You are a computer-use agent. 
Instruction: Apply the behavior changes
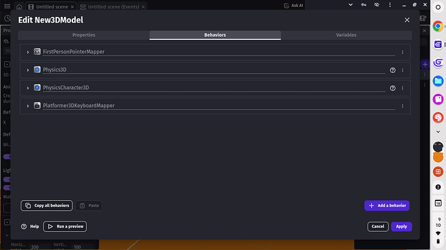(x=401, y=226)
